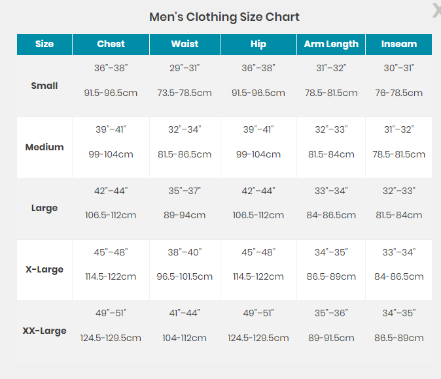Click the Size column header
The width and height of the screenshot is (441, 379).
coord(44,44)
